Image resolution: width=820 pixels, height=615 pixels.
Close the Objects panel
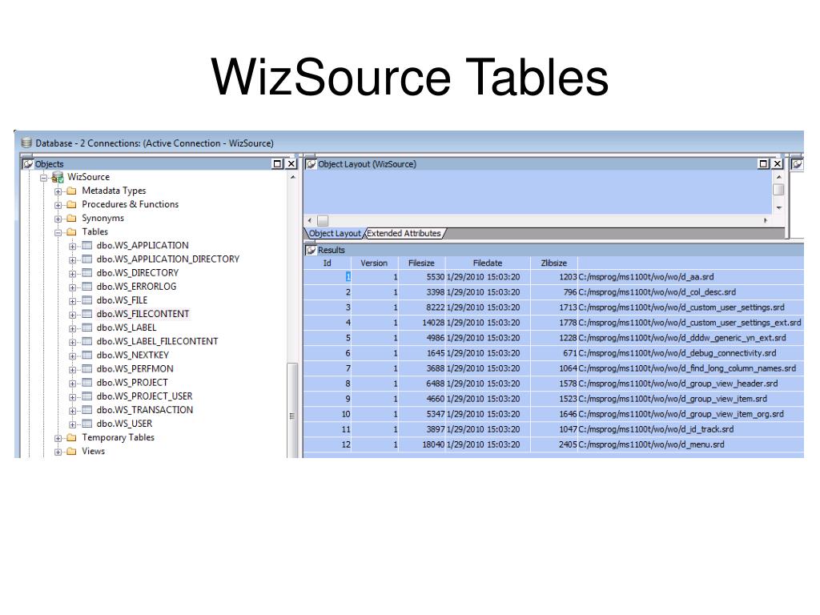(x=291, y=164)
